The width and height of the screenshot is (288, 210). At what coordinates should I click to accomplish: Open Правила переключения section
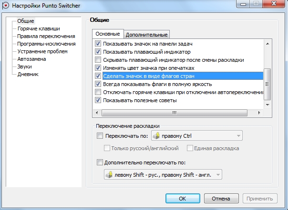pyautogui.click(x=46, y=36)
